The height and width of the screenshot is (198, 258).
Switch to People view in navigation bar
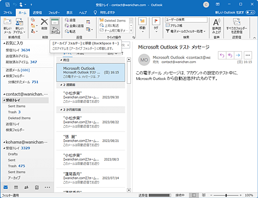pyautogui.click(x=26, y=187)
